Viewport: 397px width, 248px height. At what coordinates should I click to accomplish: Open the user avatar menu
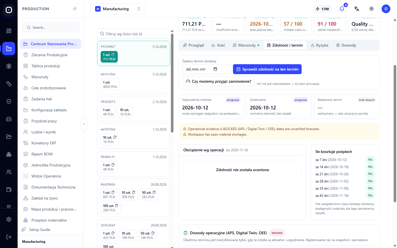point(386,9)
